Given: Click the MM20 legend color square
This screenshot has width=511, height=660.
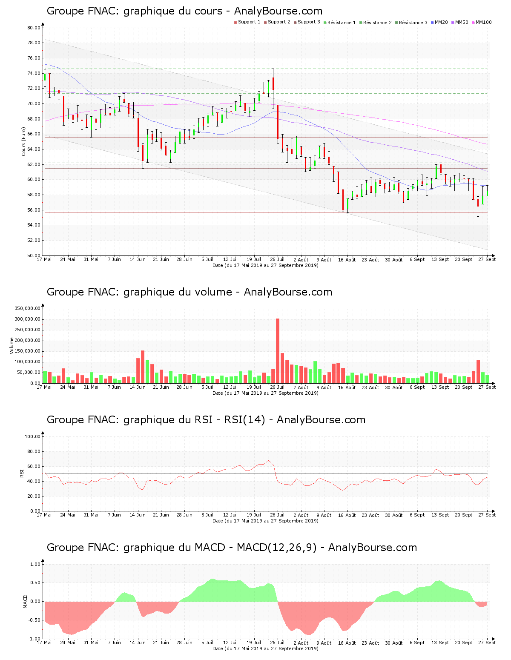Looking at the screenshot, I should 432,23.
